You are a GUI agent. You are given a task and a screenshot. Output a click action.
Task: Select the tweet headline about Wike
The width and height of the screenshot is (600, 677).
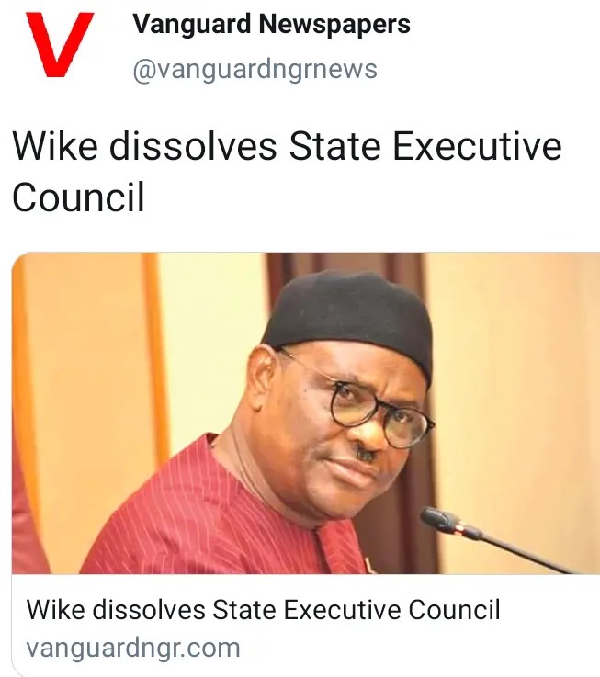tap(287, 172)
